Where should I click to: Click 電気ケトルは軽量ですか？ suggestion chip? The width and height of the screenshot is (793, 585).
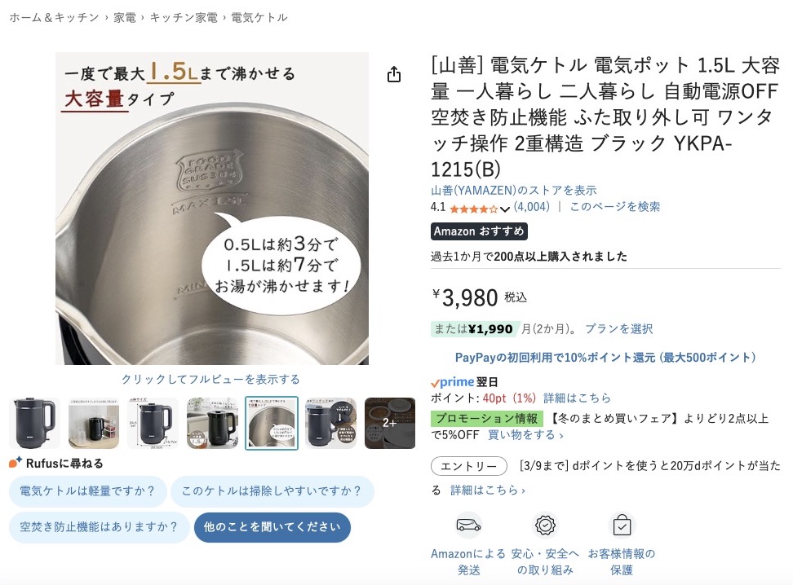coord(87,491)
